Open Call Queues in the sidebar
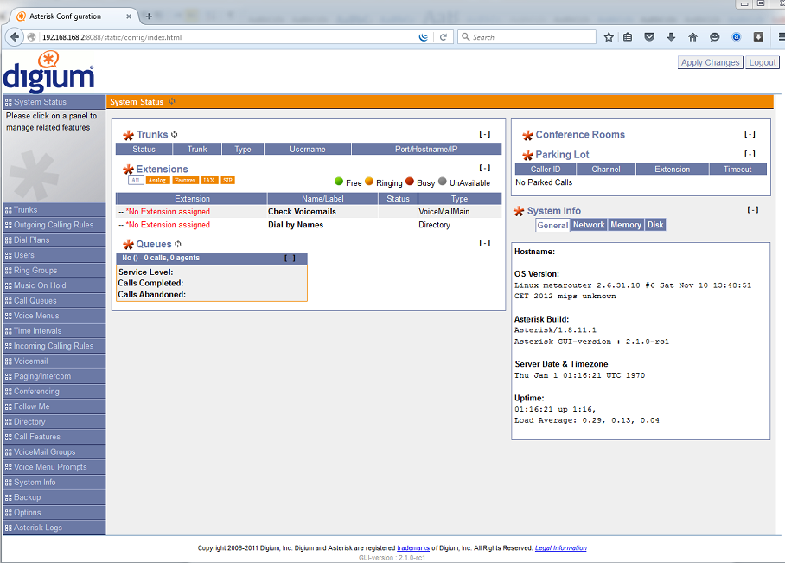Image resolution: width=785 pixels, height=563 pixels. (54, 301)
